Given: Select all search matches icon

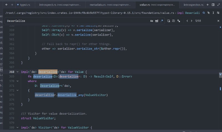Looking at the screenshot, I should pos(179,21).
